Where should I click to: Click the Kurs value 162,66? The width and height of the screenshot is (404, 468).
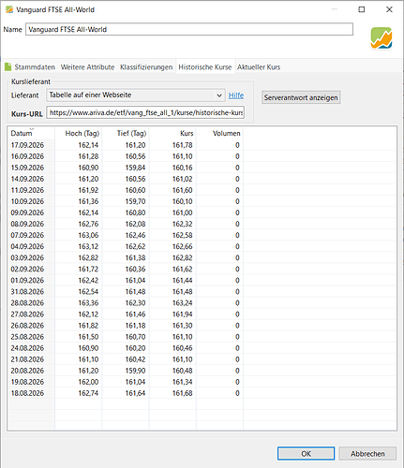click(183, 246)
